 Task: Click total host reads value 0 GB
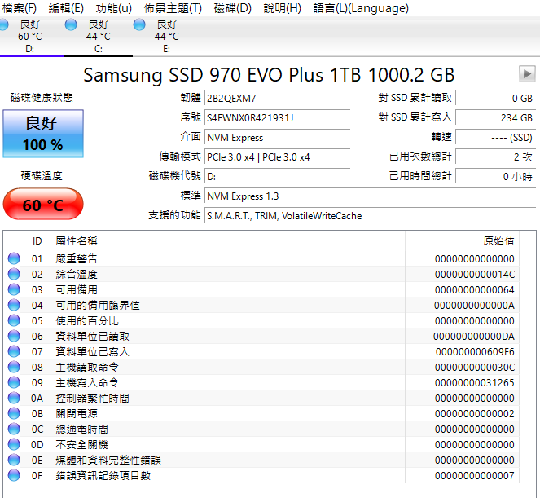click(495, 99)
